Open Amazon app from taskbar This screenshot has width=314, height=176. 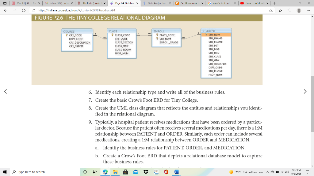(x=156, y=172)
